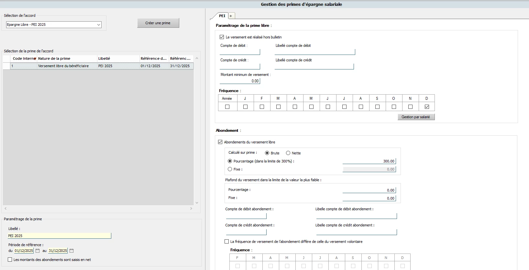Sort by the Code Interne column header
The image size is (529, 270).
tap(24, 58)
